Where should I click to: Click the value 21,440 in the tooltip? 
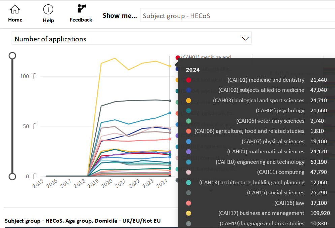pyautogui.click(x=318, y=80)
